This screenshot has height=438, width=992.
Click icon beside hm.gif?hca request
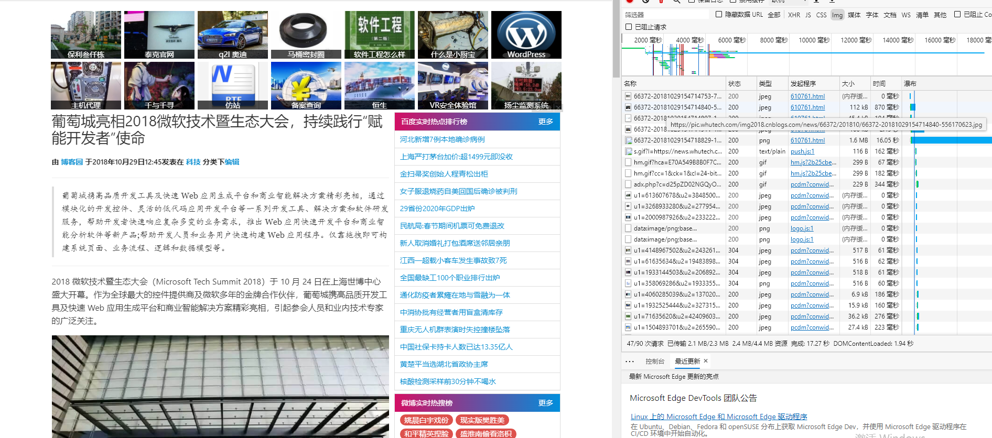click(x=628, y=162)
